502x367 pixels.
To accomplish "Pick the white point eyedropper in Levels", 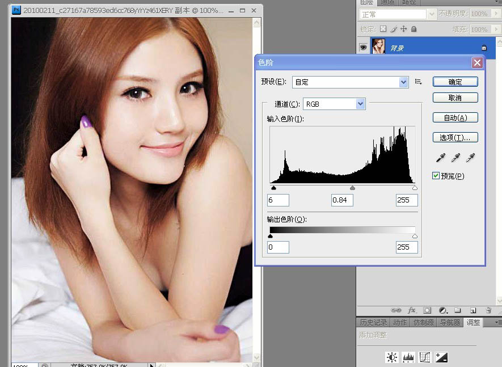I will click(470, 158).
